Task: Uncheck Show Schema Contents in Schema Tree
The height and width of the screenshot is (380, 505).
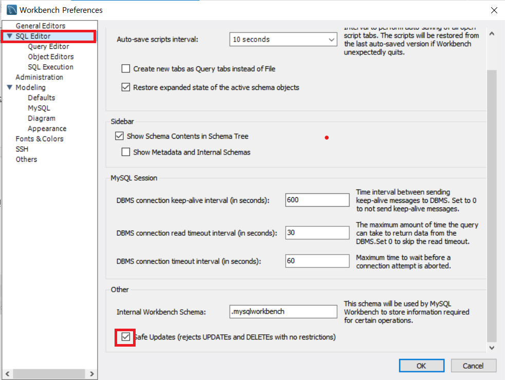Action: tap(119, 136)
